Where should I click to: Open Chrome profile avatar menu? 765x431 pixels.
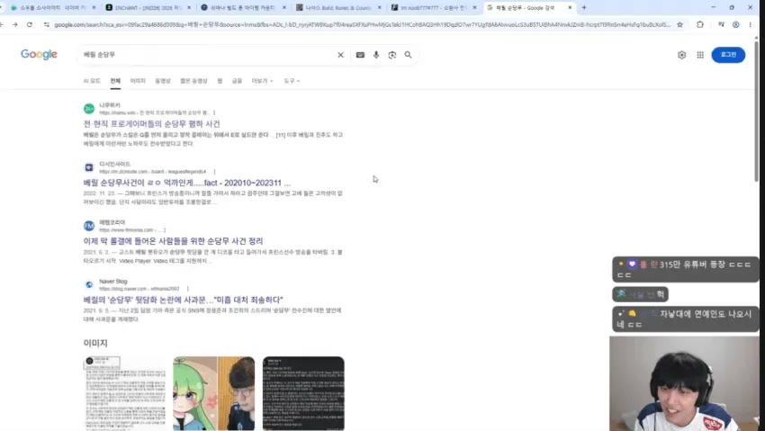tap(735, 24)
